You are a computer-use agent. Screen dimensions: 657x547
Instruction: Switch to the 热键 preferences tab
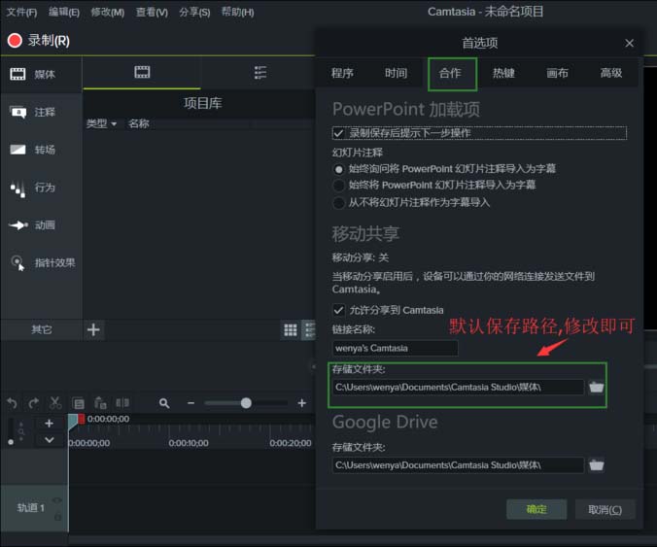(503, 73)
